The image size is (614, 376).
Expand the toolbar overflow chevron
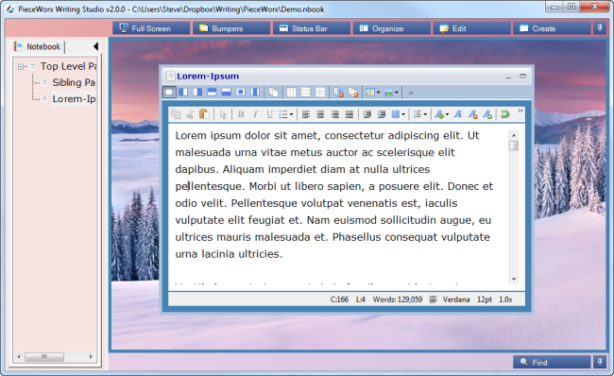[x=520, y=111]
